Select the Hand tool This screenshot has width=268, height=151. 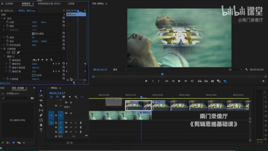coord(41,125)
